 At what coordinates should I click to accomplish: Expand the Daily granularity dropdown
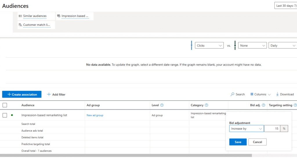[282, 46]
